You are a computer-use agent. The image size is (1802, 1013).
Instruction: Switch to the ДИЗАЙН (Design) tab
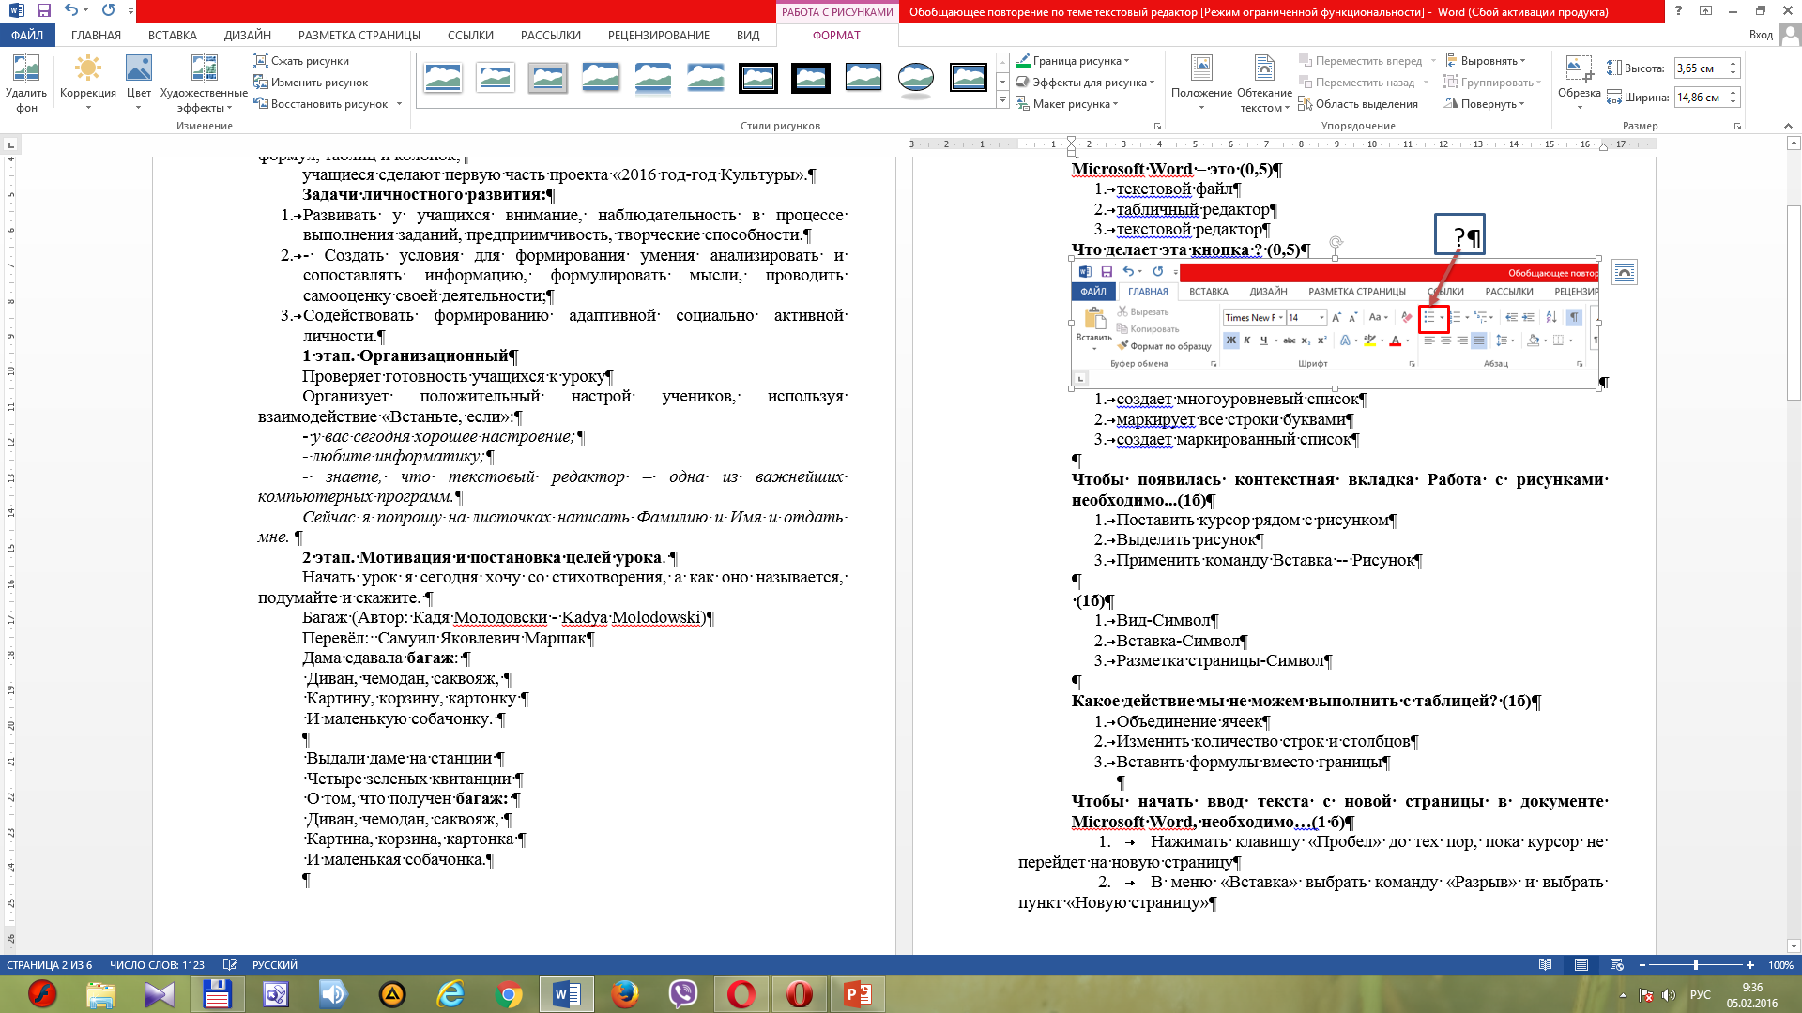tap(248, 36)
